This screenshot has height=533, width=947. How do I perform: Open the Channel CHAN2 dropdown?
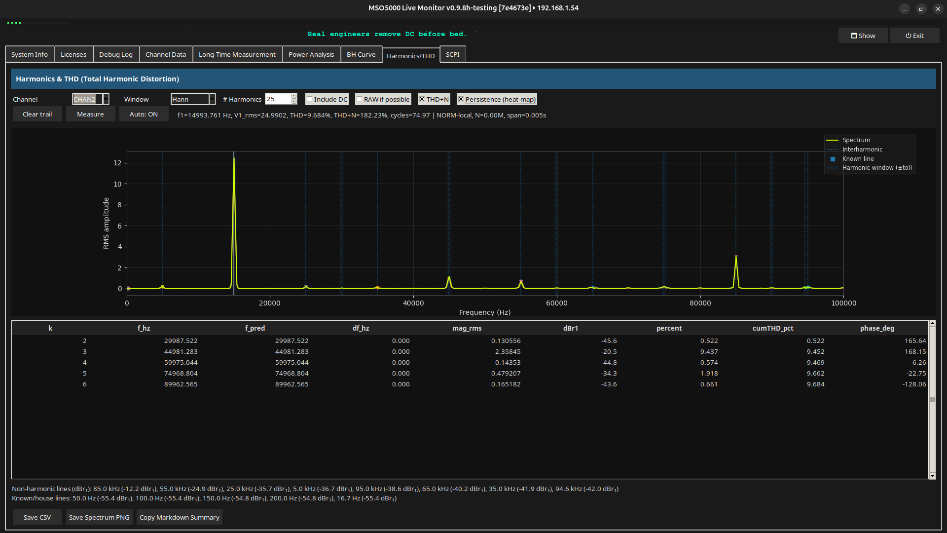106,99
